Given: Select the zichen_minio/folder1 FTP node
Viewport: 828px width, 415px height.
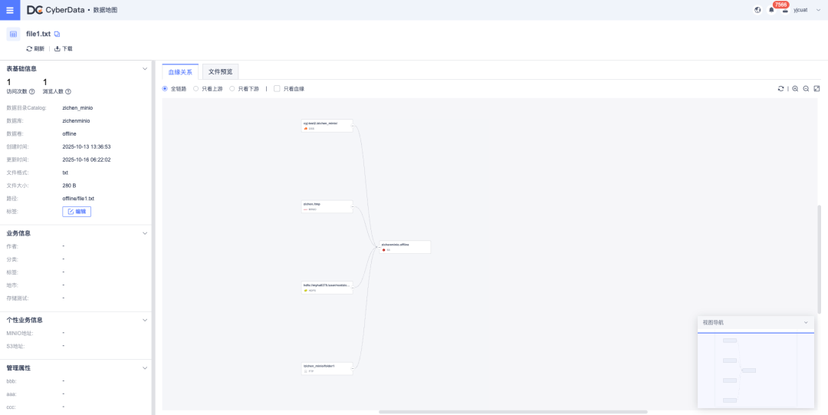Looking at the screenshot, I should point(327,368).
